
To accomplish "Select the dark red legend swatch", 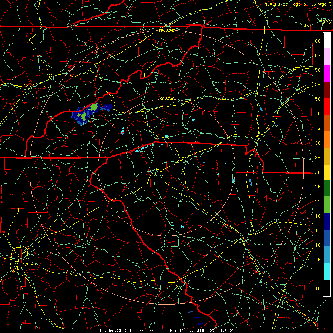I will [x=327, y=90].
